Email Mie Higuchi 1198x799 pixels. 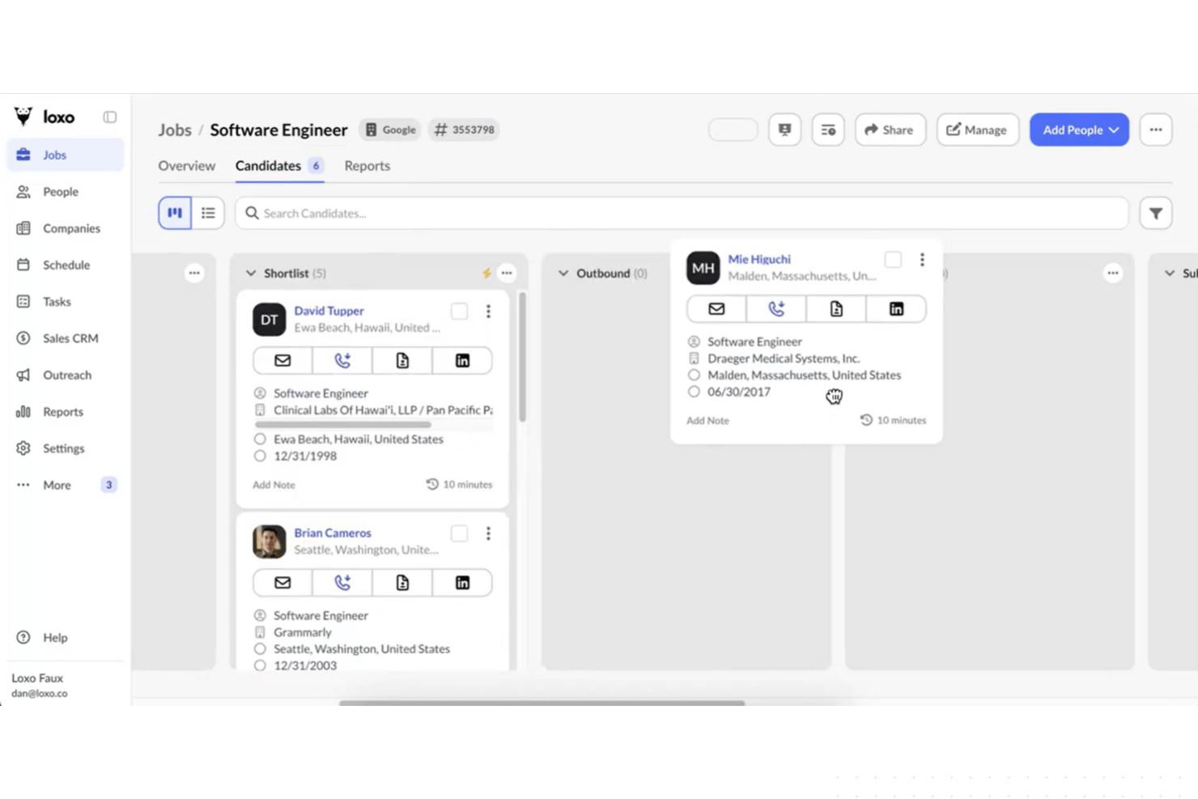(716, 308)
